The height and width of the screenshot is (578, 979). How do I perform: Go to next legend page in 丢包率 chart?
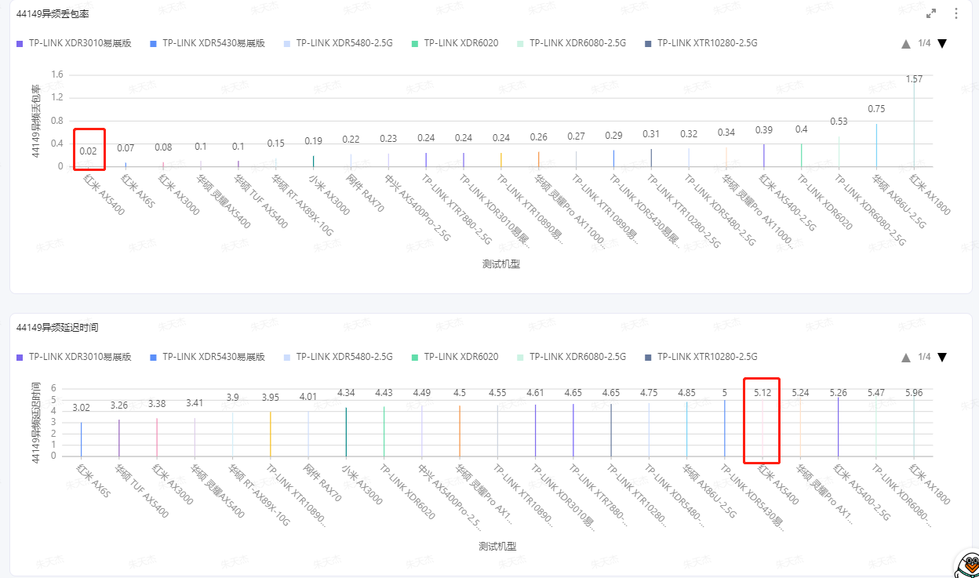[x=942, y=43]
